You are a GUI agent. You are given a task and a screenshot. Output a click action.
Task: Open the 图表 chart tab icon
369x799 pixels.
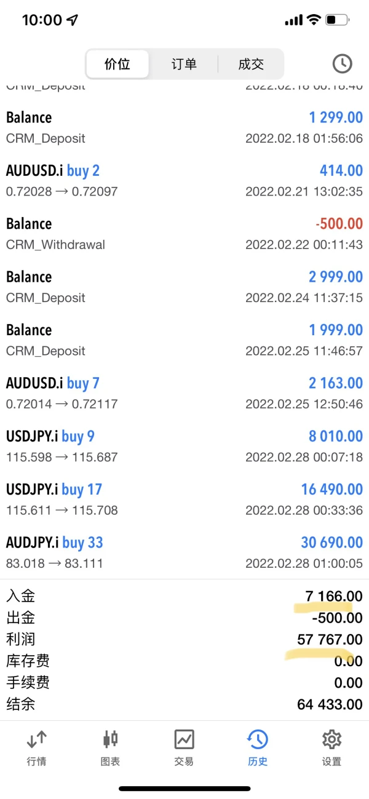click(111, 739)
